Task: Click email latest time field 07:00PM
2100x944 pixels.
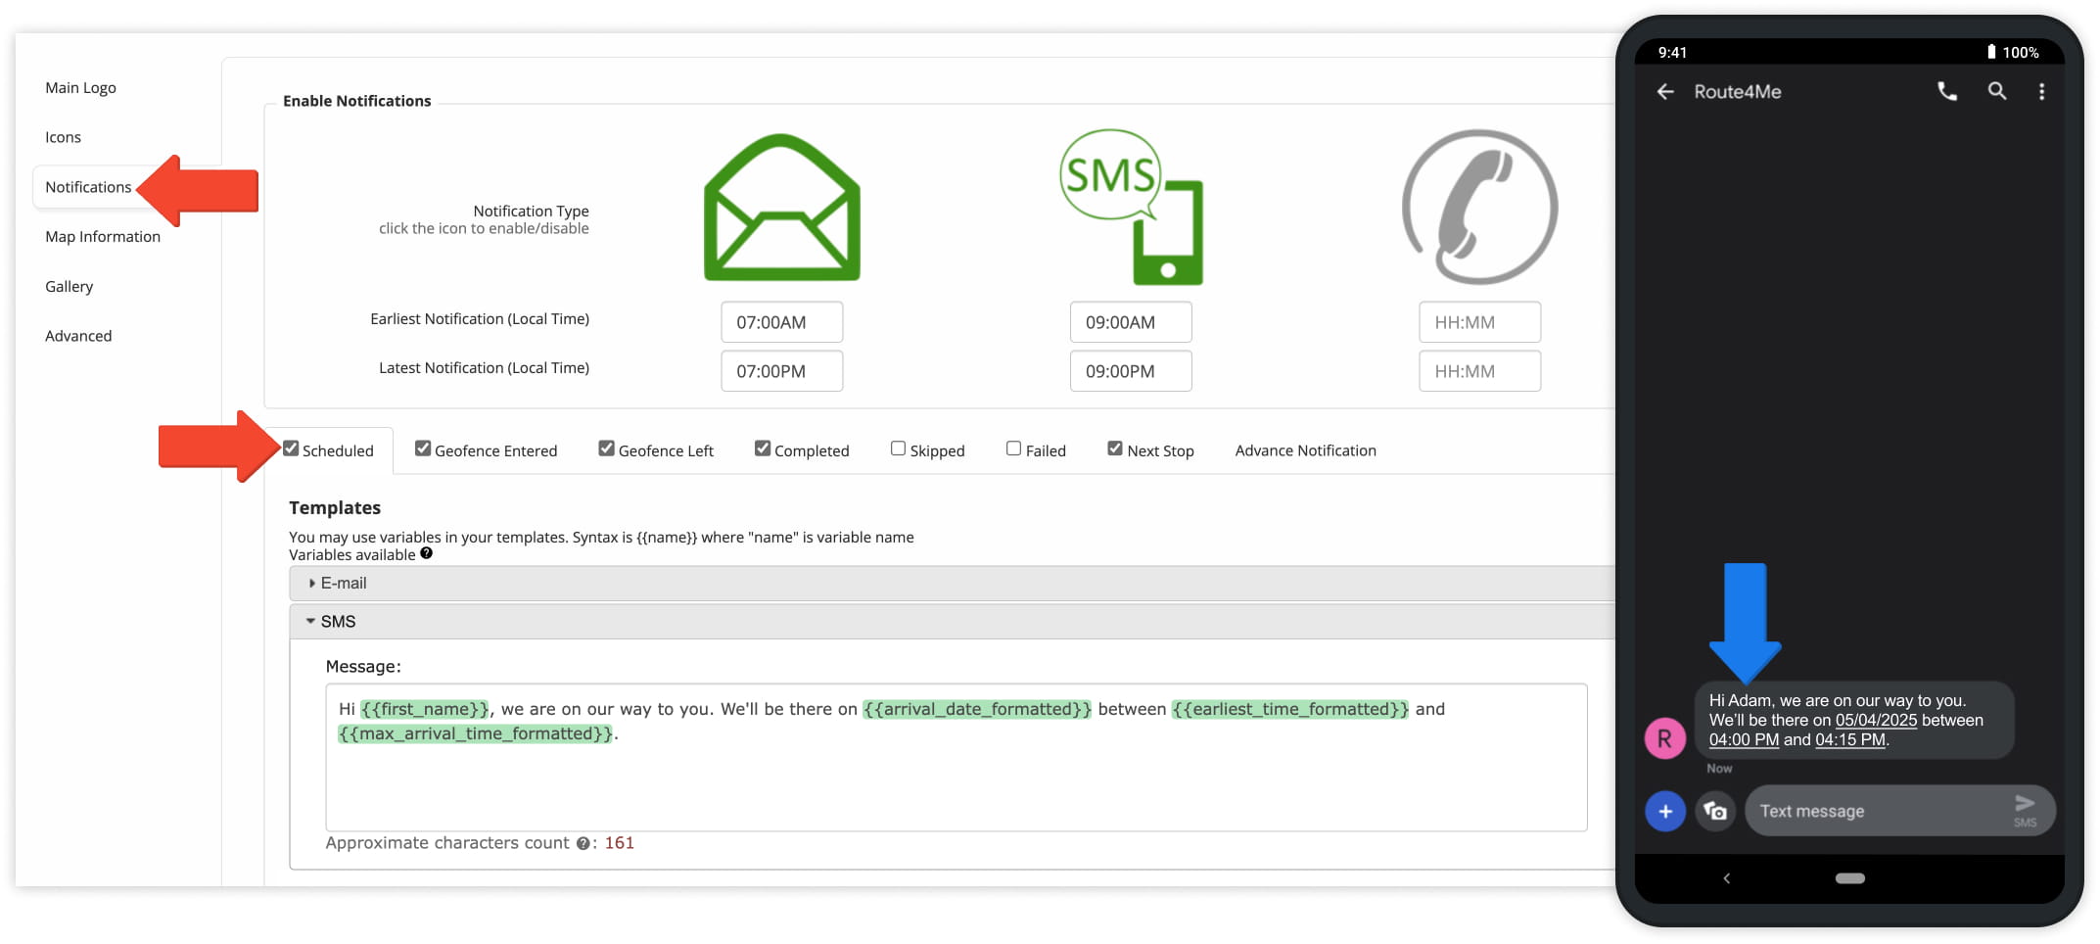Action: 781,371
